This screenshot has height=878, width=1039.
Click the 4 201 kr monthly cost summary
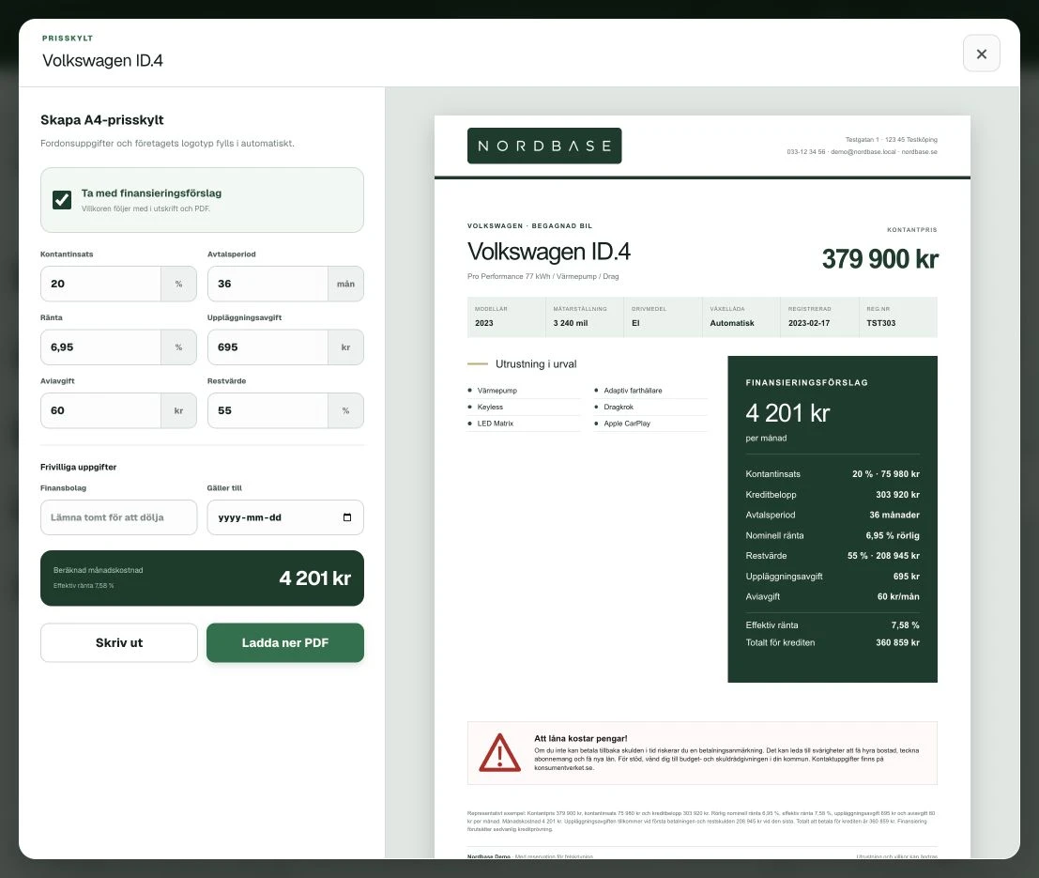(x=314, y=578)
